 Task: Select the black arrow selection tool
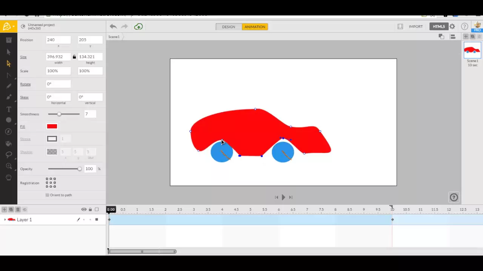click(9, 52)
